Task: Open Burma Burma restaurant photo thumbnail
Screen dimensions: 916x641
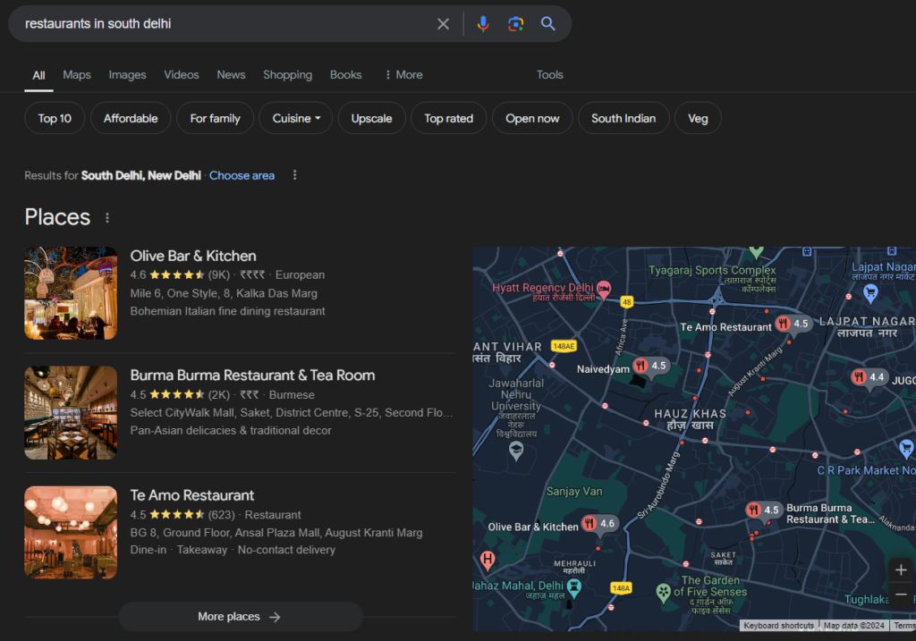Action: tap(71, 413)
